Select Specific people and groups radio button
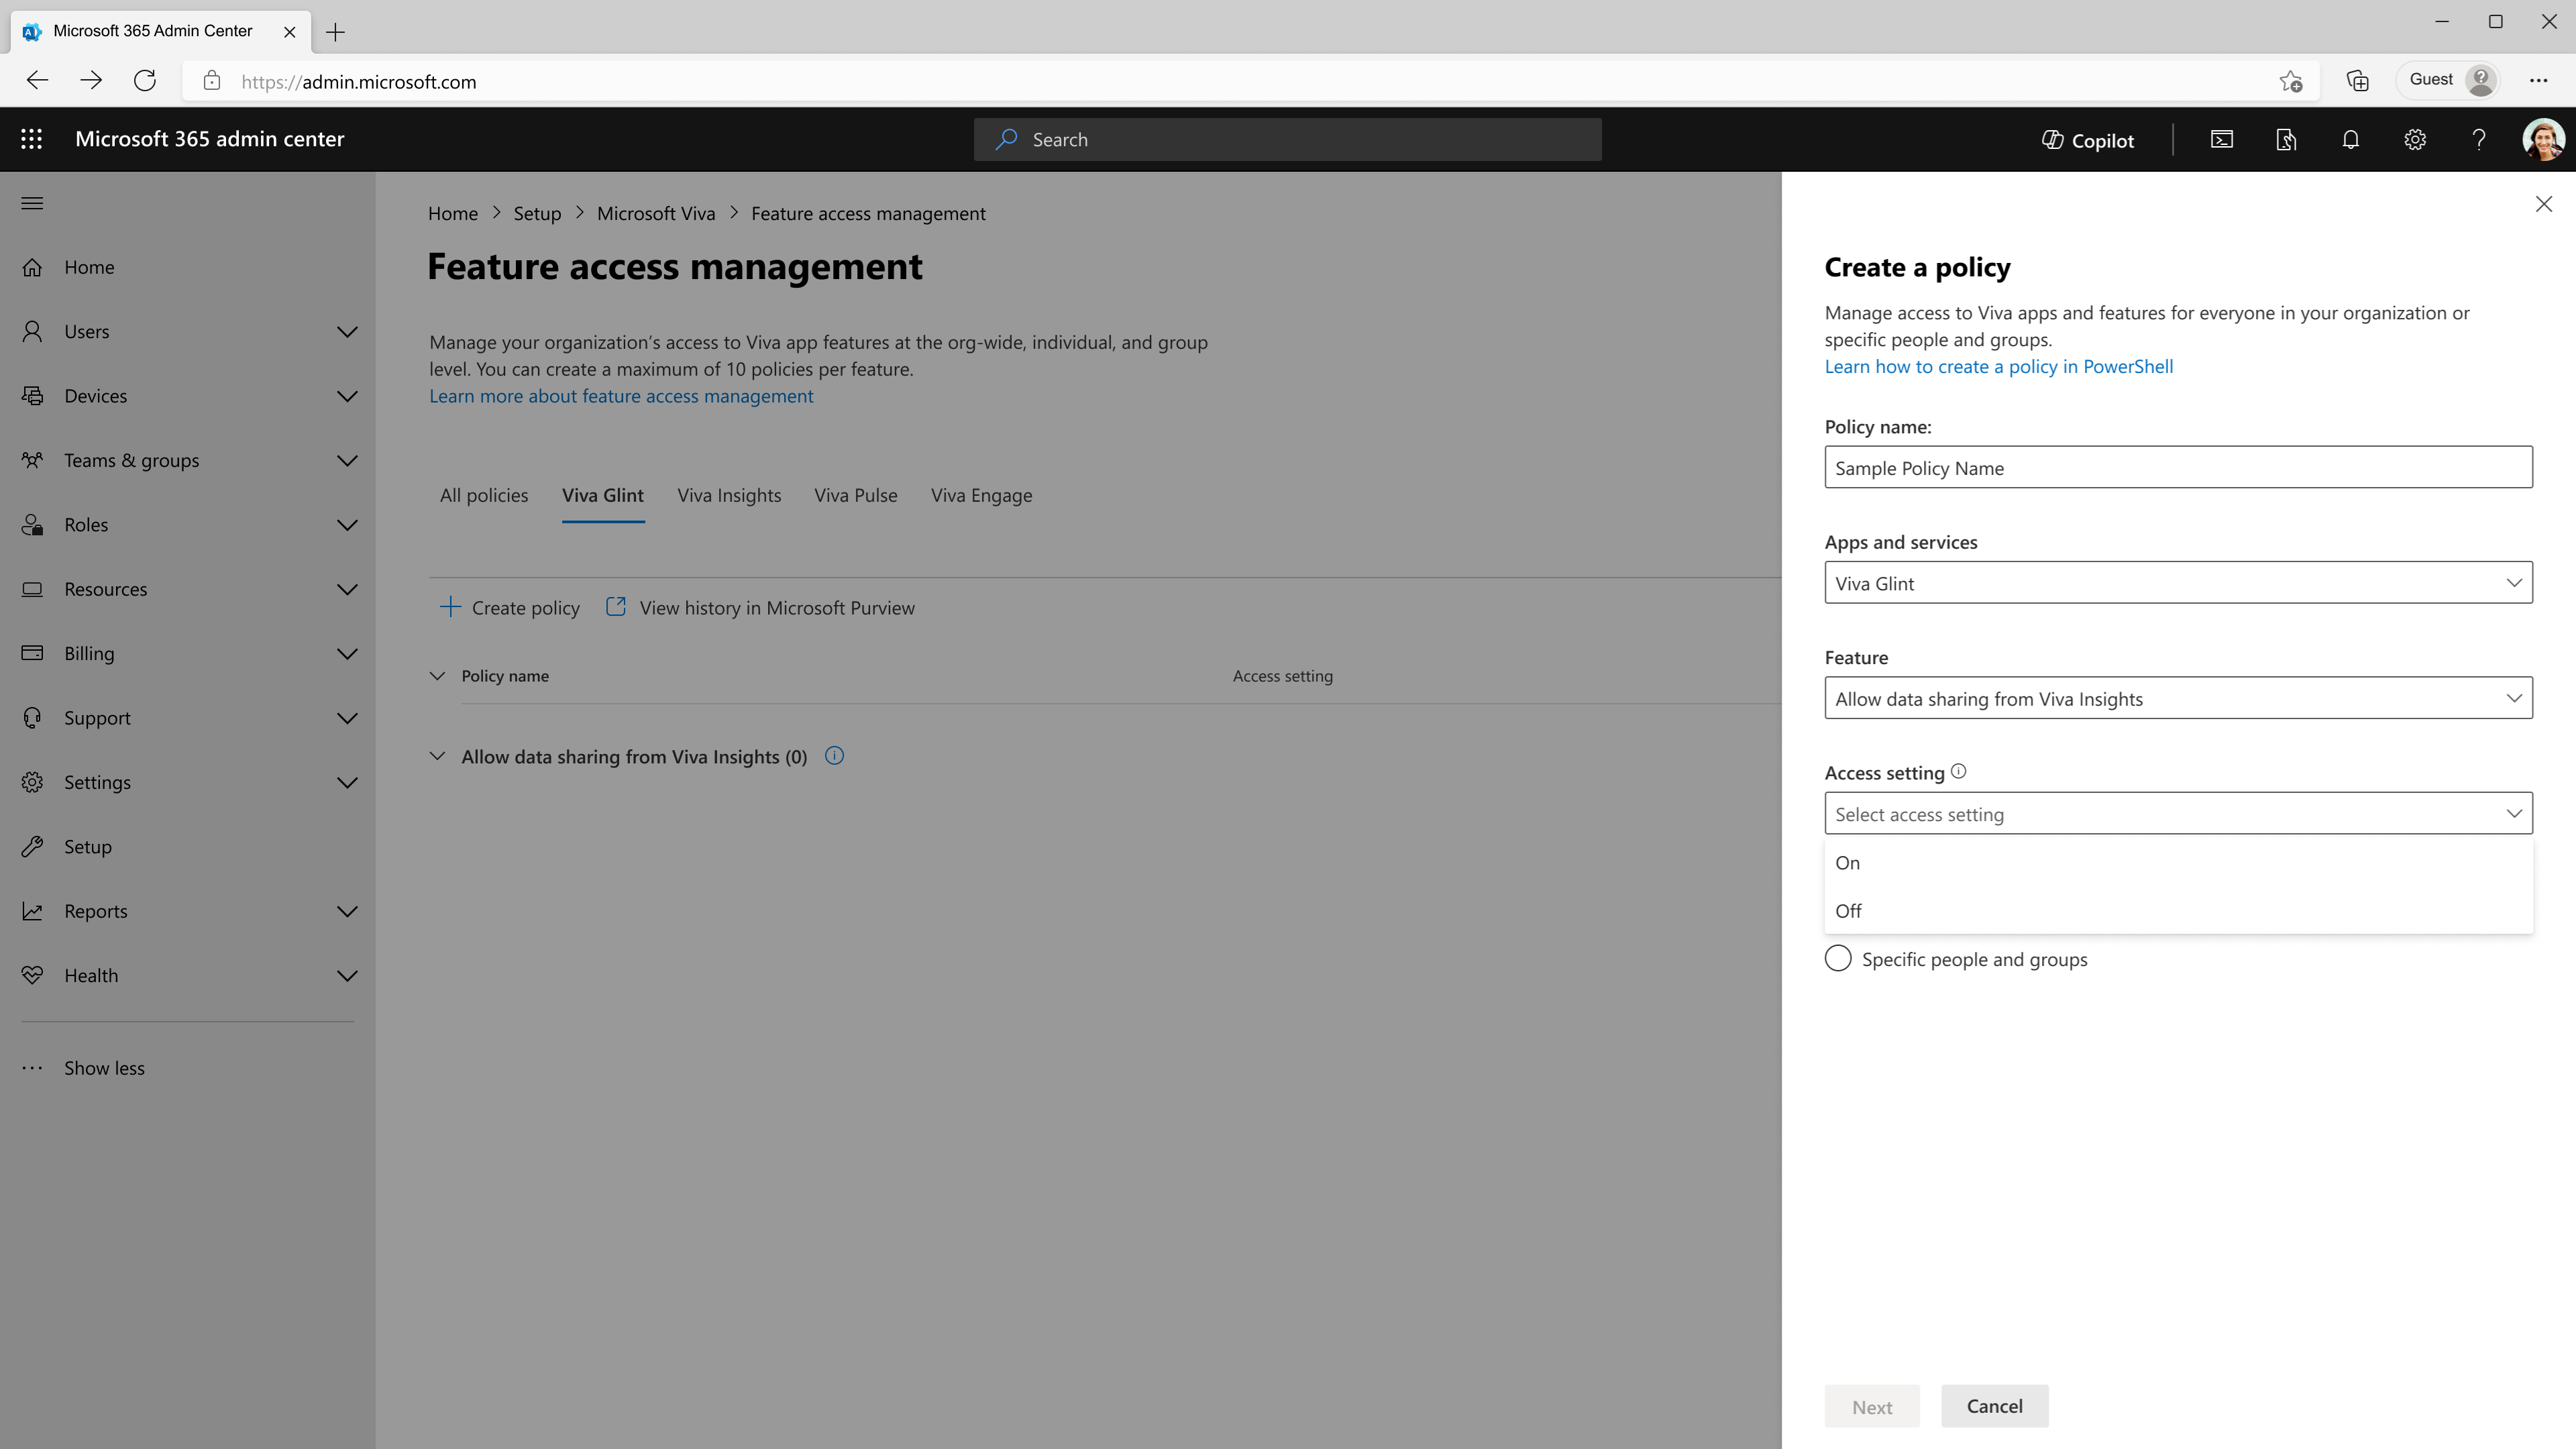The width and height of the screenshot is (2576, 1449). 1838,958
